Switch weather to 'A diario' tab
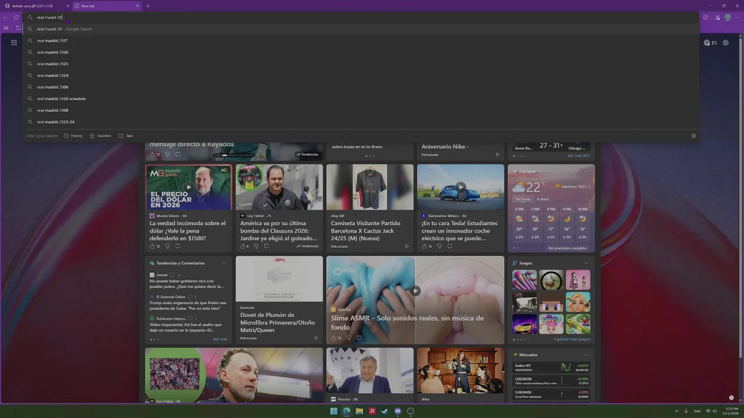744x418 pixels. [543, 199]
